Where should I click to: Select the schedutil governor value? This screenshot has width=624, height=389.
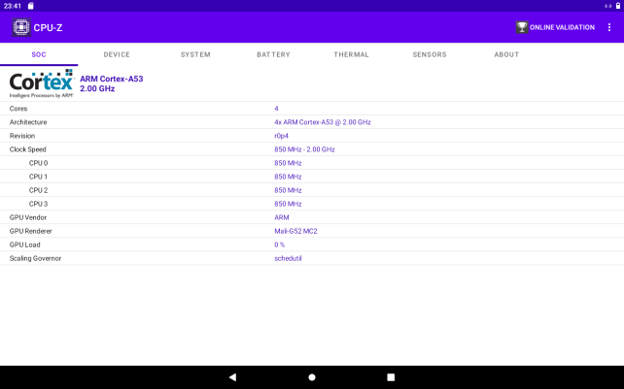click(288, 258)
